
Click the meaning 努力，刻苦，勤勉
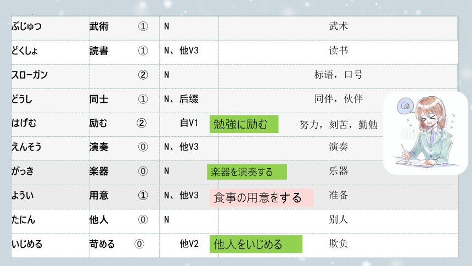[339, 124]
